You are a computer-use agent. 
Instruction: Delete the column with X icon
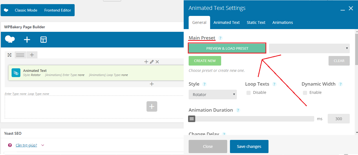(157, 62)
